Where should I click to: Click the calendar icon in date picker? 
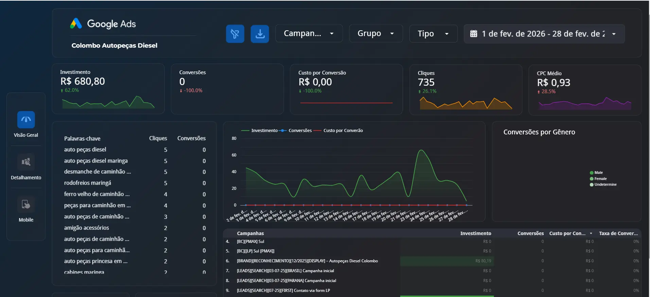473,34
